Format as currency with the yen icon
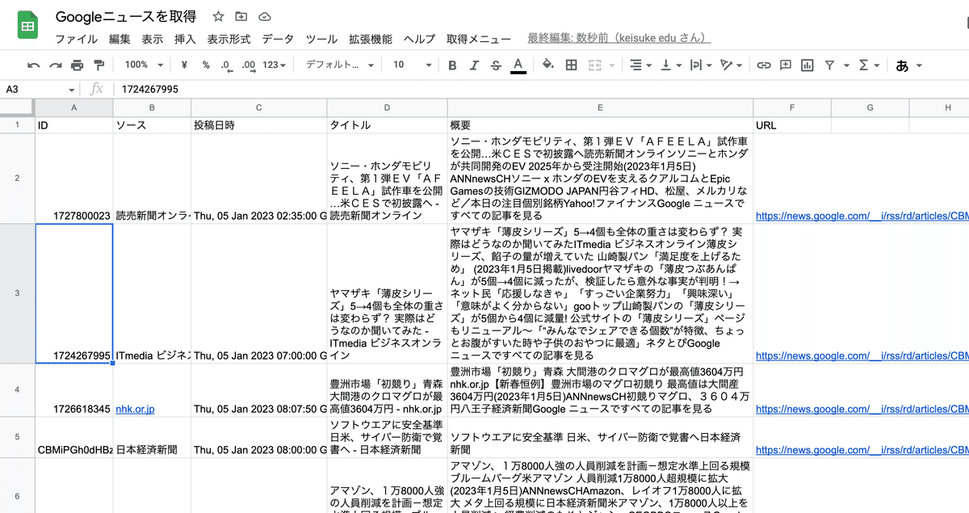969x513 pixels. (x=184, y=65)
